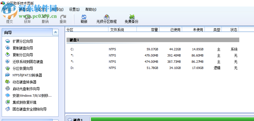Open 迁移系统到固态硬盘 link
This screenshot has height=121, width=254.
pyautogui.click(x=28, y=62)
